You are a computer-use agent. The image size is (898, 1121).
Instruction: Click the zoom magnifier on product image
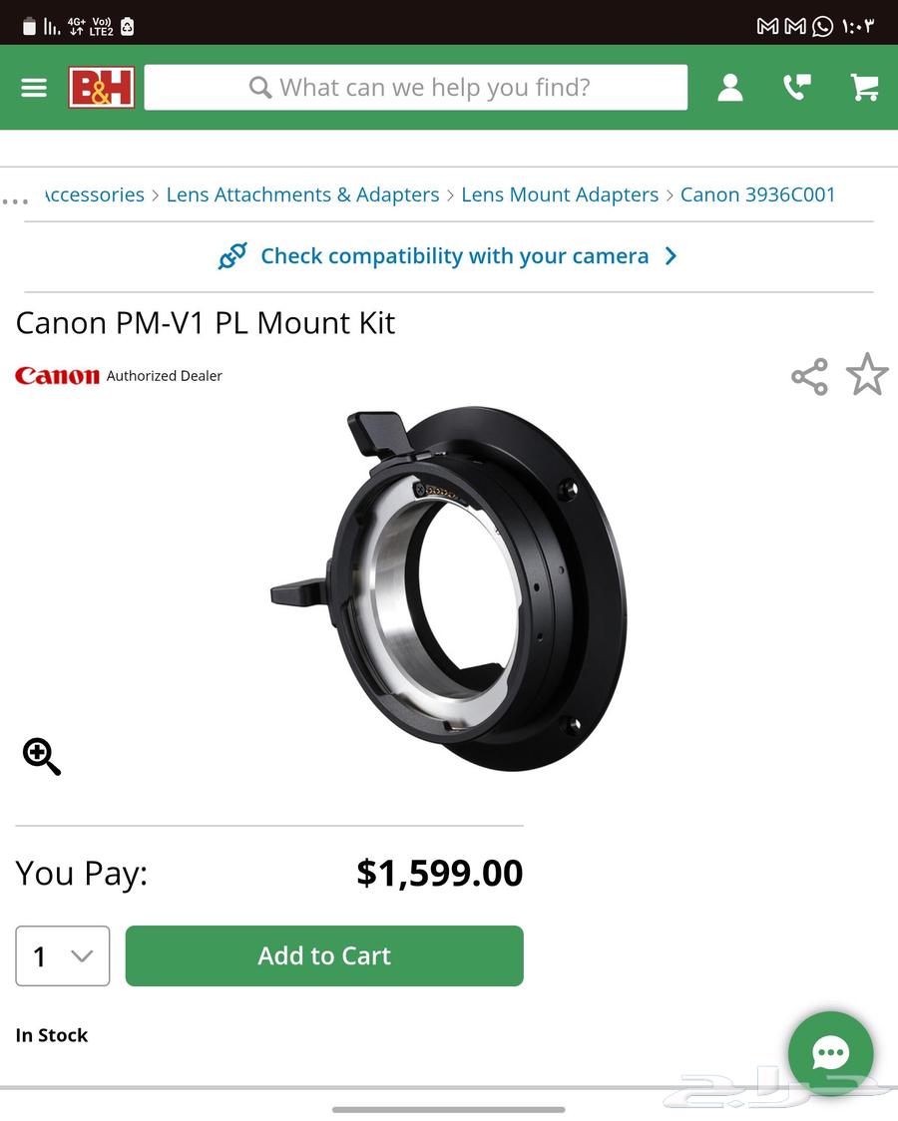click(40, 756)
